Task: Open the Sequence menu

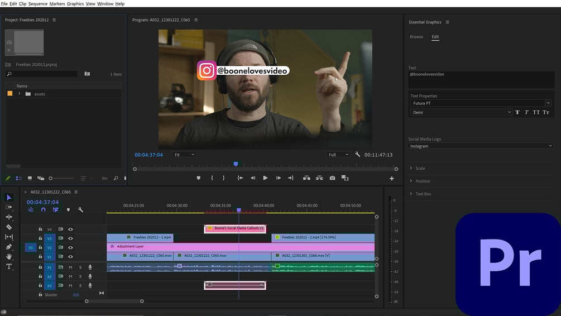Action: pyautogui.click(x=38, y=3)
